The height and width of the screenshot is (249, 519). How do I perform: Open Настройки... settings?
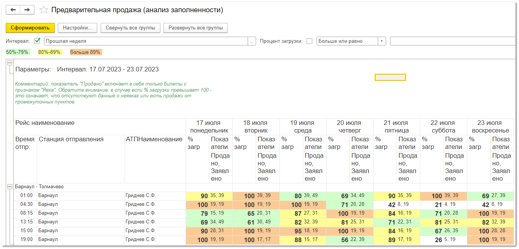tap(77, 28)
